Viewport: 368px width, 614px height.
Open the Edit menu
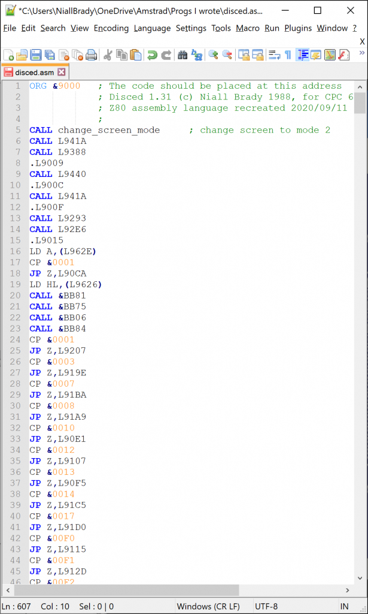point(28,28)
